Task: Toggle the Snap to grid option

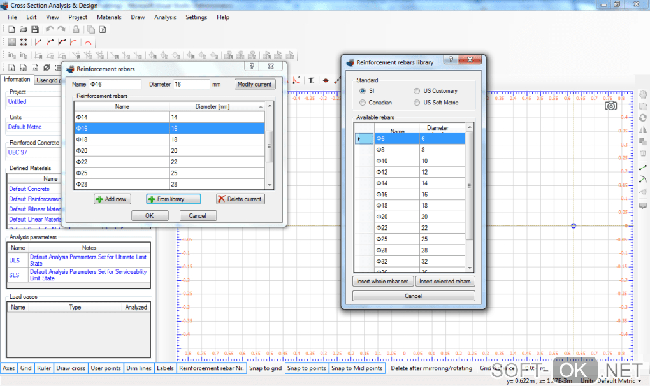Action: click(x=265, y=368)
